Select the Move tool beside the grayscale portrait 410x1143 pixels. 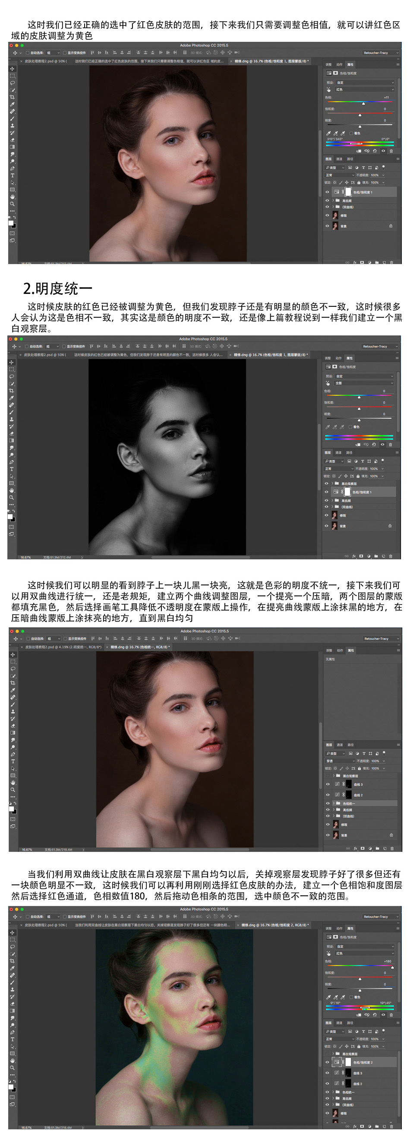tap(12, 363)
